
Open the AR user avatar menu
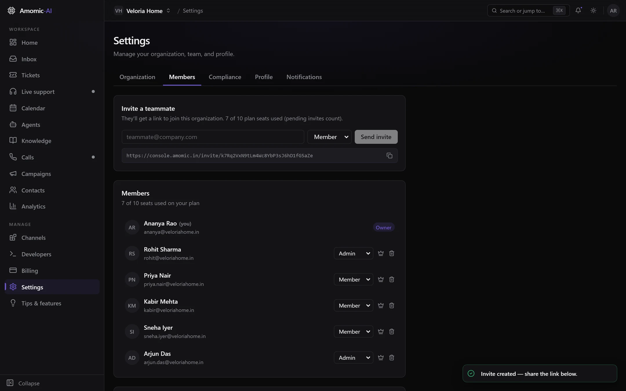tap(613, 11)
